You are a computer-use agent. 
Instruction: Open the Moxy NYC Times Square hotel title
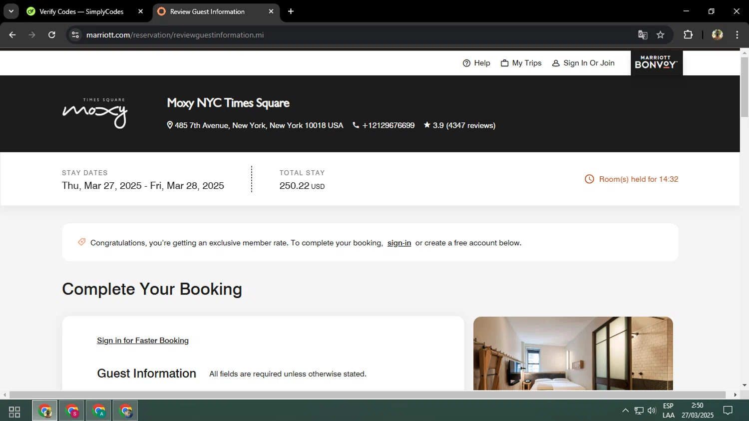(x=228, y=103)
